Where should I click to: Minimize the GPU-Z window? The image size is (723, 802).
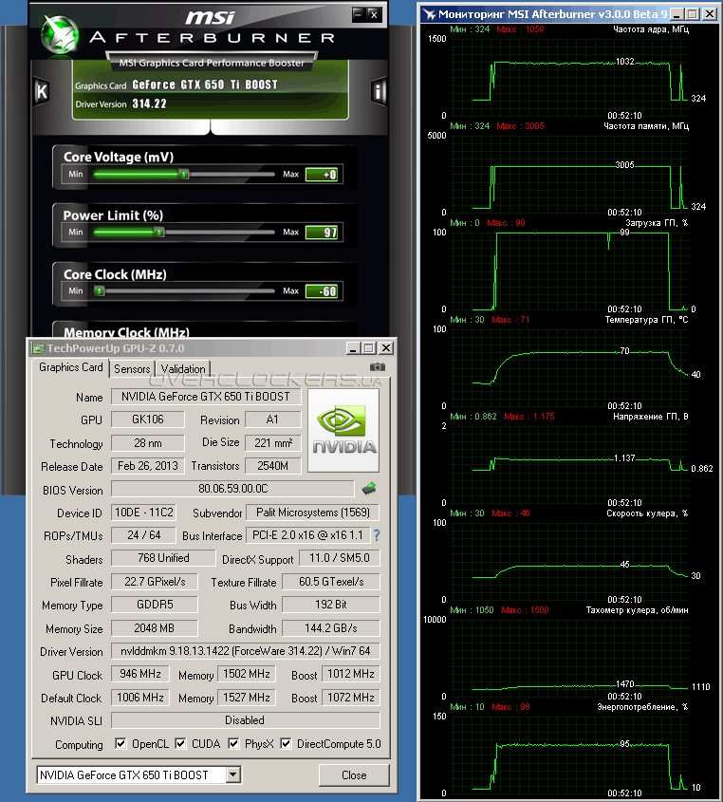click(353, 348)
